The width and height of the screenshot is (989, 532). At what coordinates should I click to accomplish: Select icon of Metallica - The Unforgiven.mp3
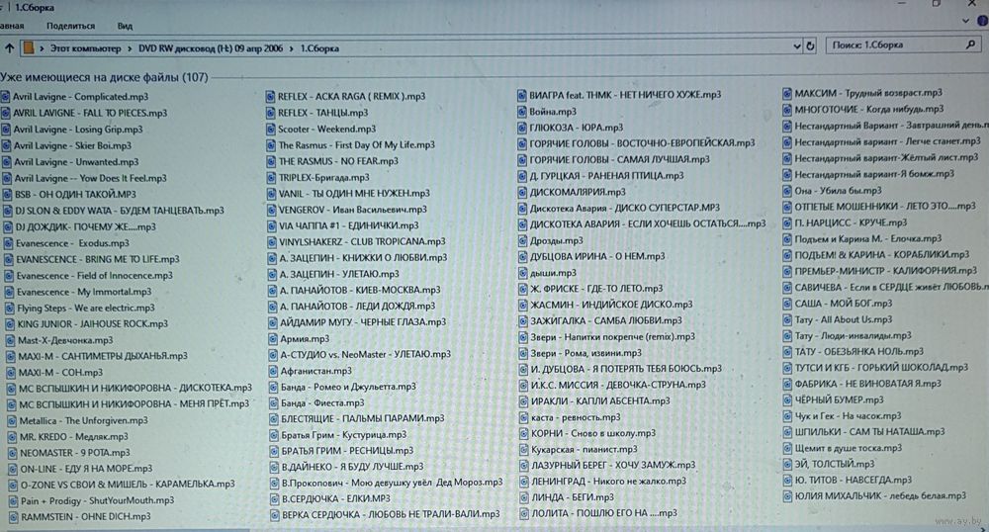tap(11, 420)
